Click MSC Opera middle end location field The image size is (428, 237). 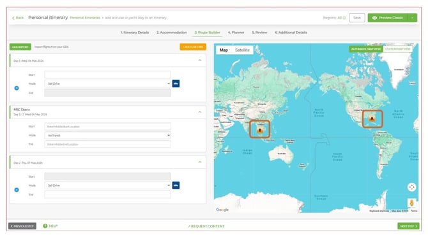pyautogui.click(x=107, y=144)
